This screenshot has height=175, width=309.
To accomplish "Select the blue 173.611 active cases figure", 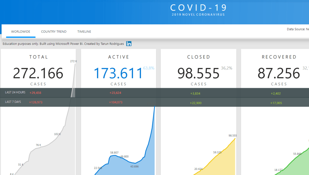I will coord(118,73).
